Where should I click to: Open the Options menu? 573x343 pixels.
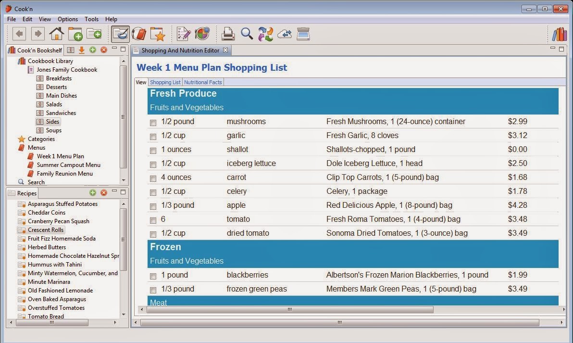[68, 19]
